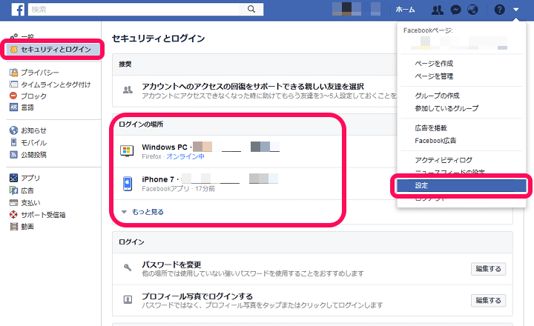Click the password key icon
This screenshot has width=534, height=326.
click(x=128, y=267)
